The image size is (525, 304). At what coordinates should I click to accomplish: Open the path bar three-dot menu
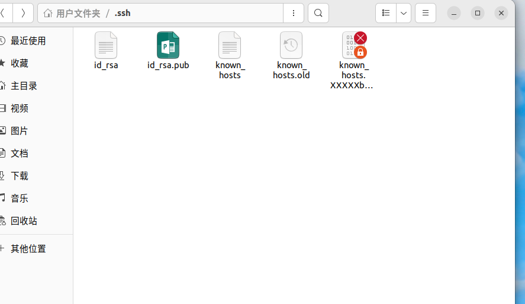tap(294, 13)
